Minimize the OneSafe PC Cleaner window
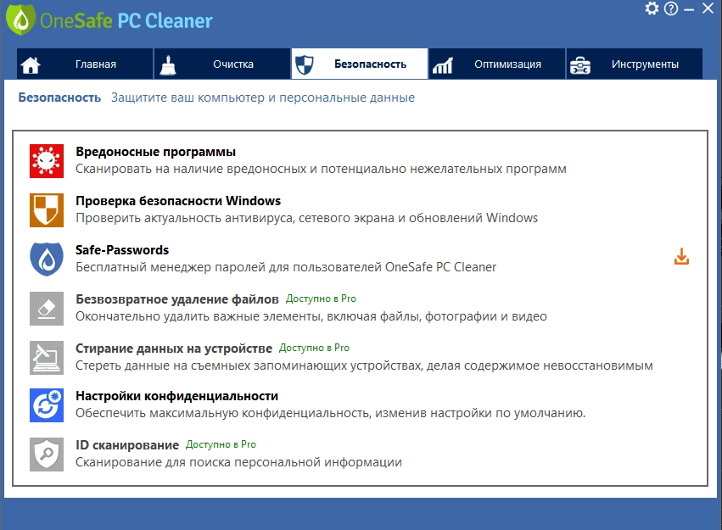722x530 pixels. click(x=689, y=9)
